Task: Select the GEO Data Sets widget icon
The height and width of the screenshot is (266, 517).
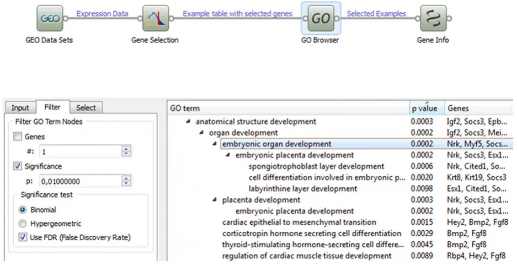Action: (50, 18)
